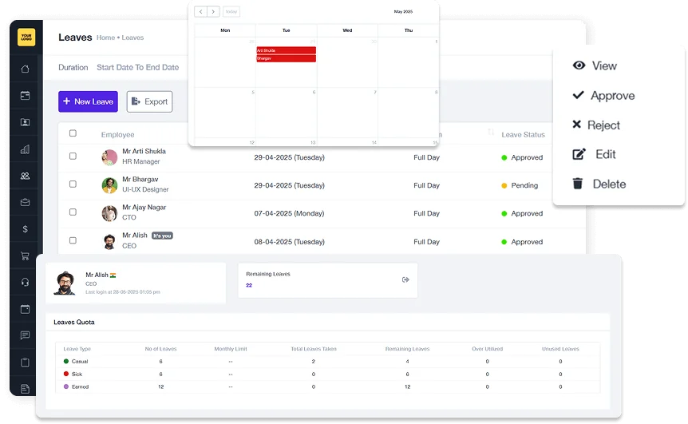Click the home icon in the sidebar
Viewport: 688px width, 424px height.
click(x=25, y=69)
